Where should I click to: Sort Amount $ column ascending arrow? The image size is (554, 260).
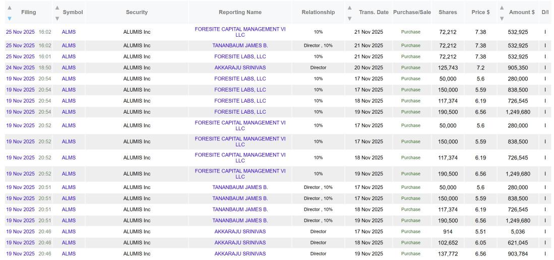502,8
